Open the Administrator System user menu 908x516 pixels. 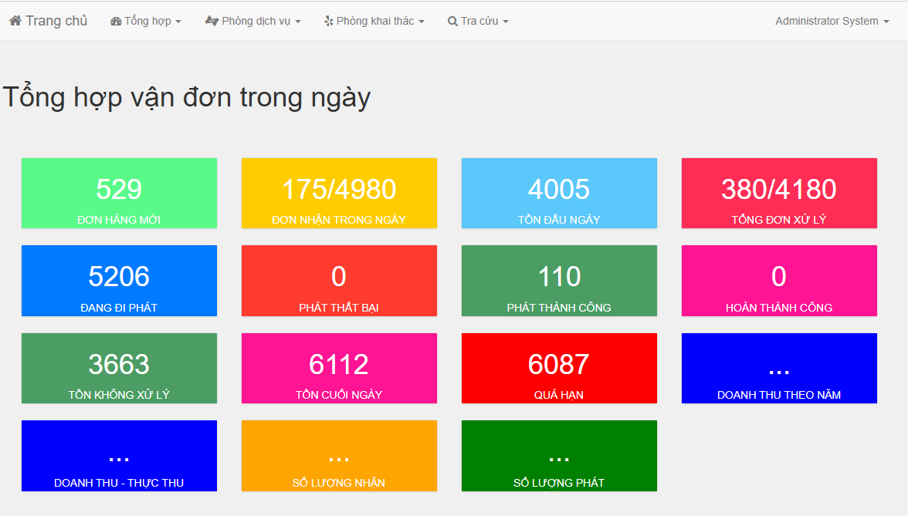pos(832,21)
